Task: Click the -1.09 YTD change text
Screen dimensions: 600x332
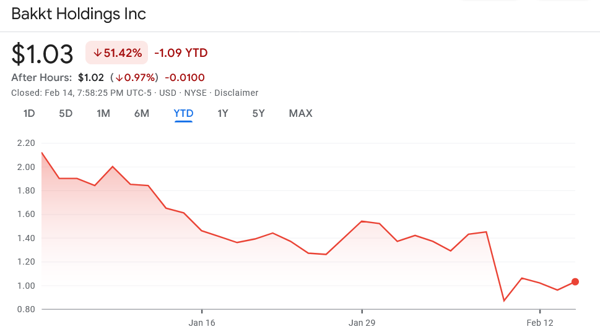Action: click(181, 53)
